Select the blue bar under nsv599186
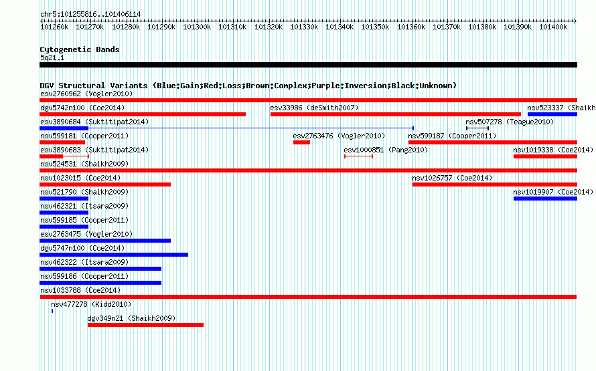This screenshot has height=371, width=596. click(100, 283)
